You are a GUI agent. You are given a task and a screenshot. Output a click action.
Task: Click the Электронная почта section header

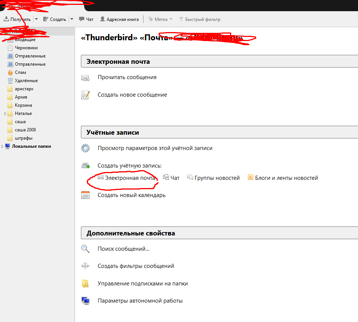[219, 61]
